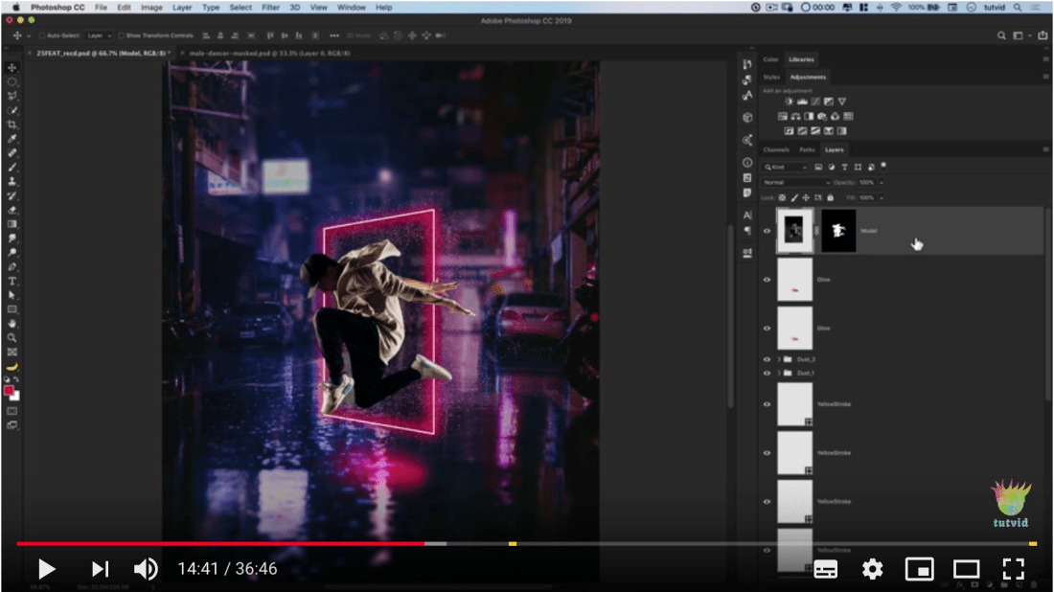This screenshot has height=592, width=1054.
Task: Switch to the Channels tab
Action: (x=776, y=149)
